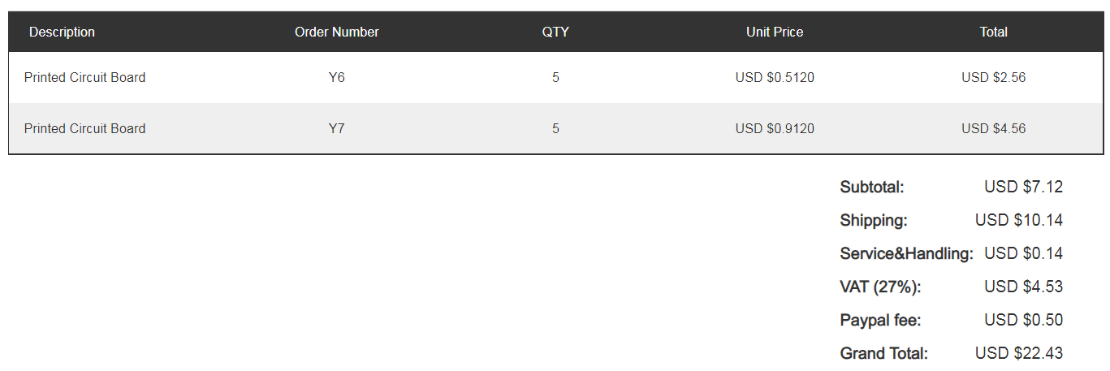Select order number Y6 cell
This screenshot has height=371, width=1110.
point(337,78)
